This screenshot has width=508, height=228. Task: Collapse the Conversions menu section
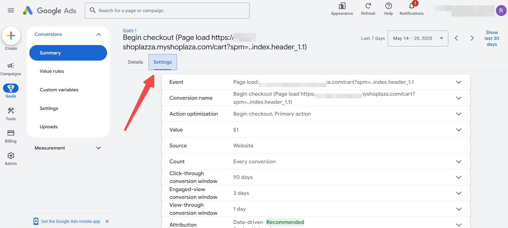98,34
